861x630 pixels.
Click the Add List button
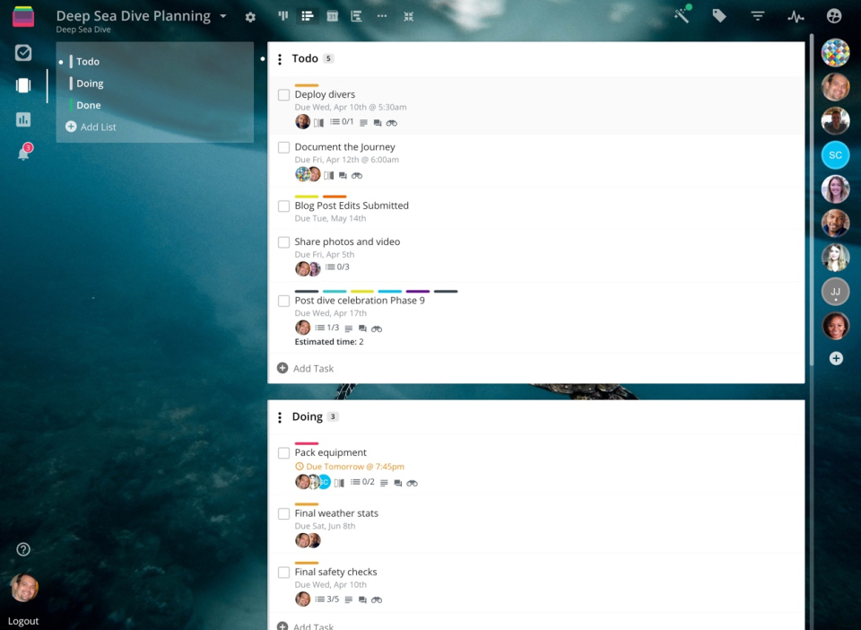[91, 127]
